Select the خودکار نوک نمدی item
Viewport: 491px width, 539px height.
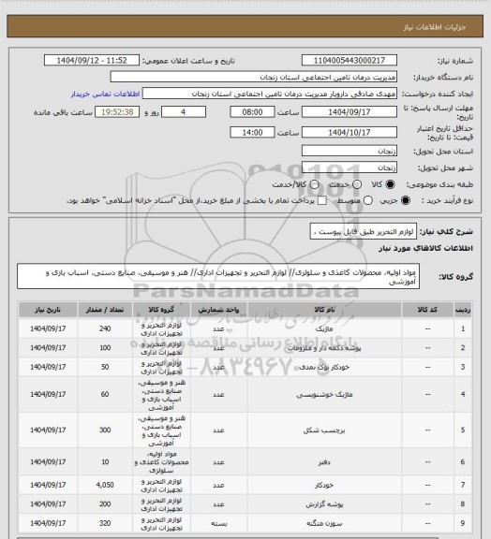pos(324,367)
